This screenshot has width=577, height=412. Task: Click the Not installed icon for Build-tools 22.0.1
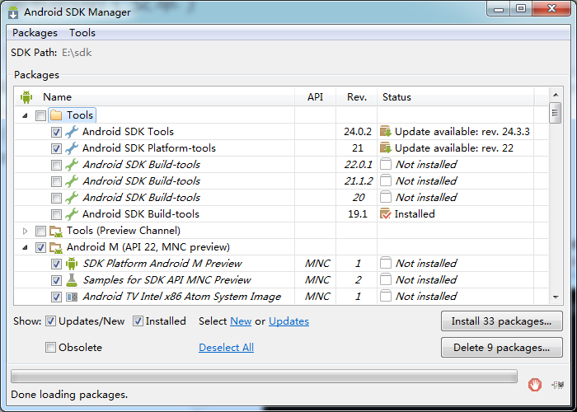pos(385,164)
